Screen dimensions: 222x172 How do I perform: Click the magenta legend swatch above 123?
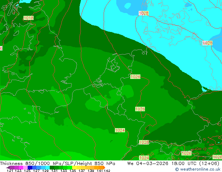21,167
